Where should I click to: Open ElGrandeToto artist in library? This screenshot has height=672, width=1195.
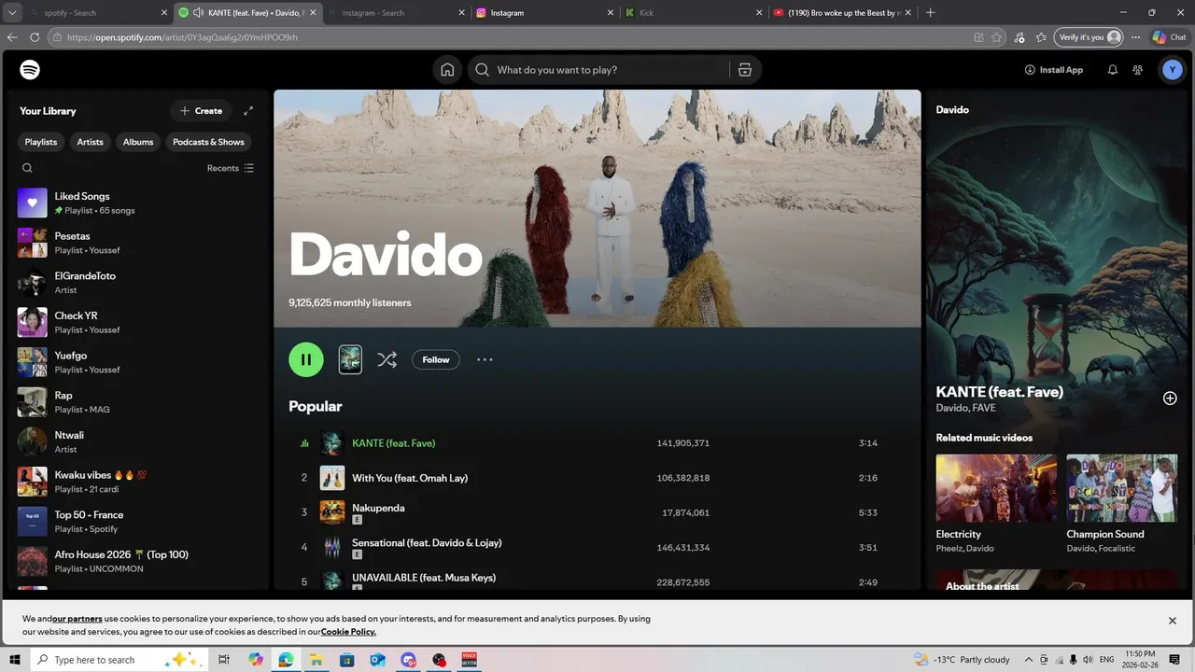pos(138,283)
